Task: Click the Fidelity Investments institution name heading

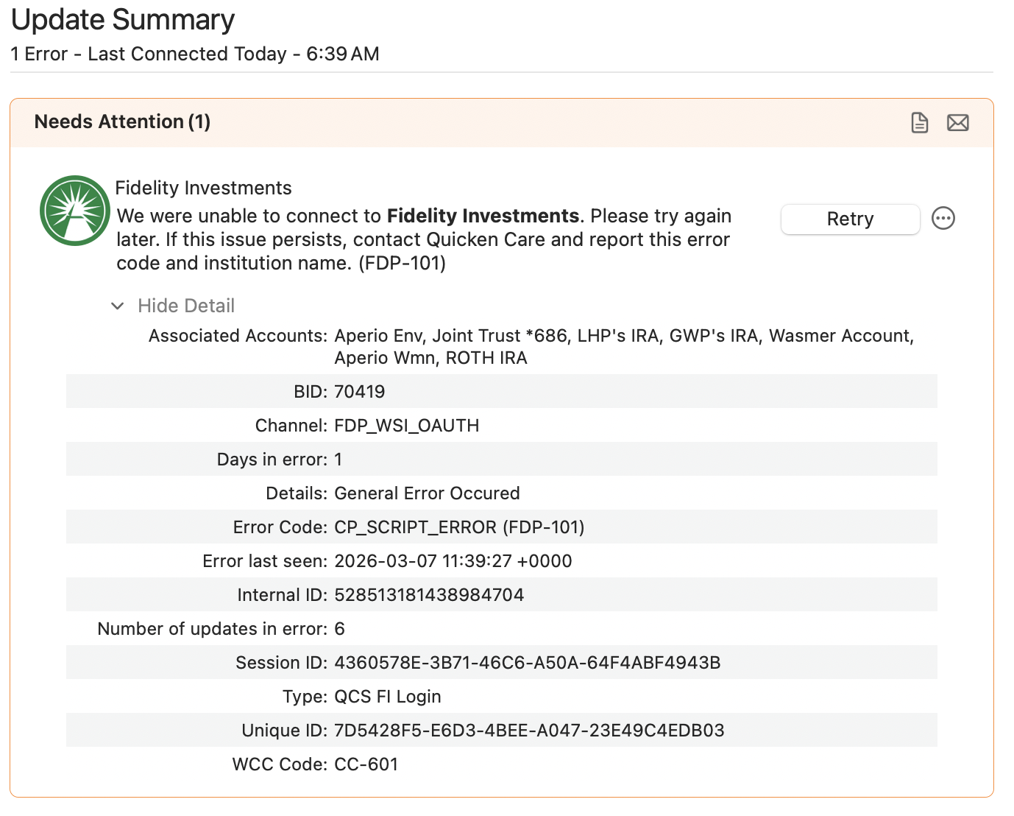Action: pos(203,188)
